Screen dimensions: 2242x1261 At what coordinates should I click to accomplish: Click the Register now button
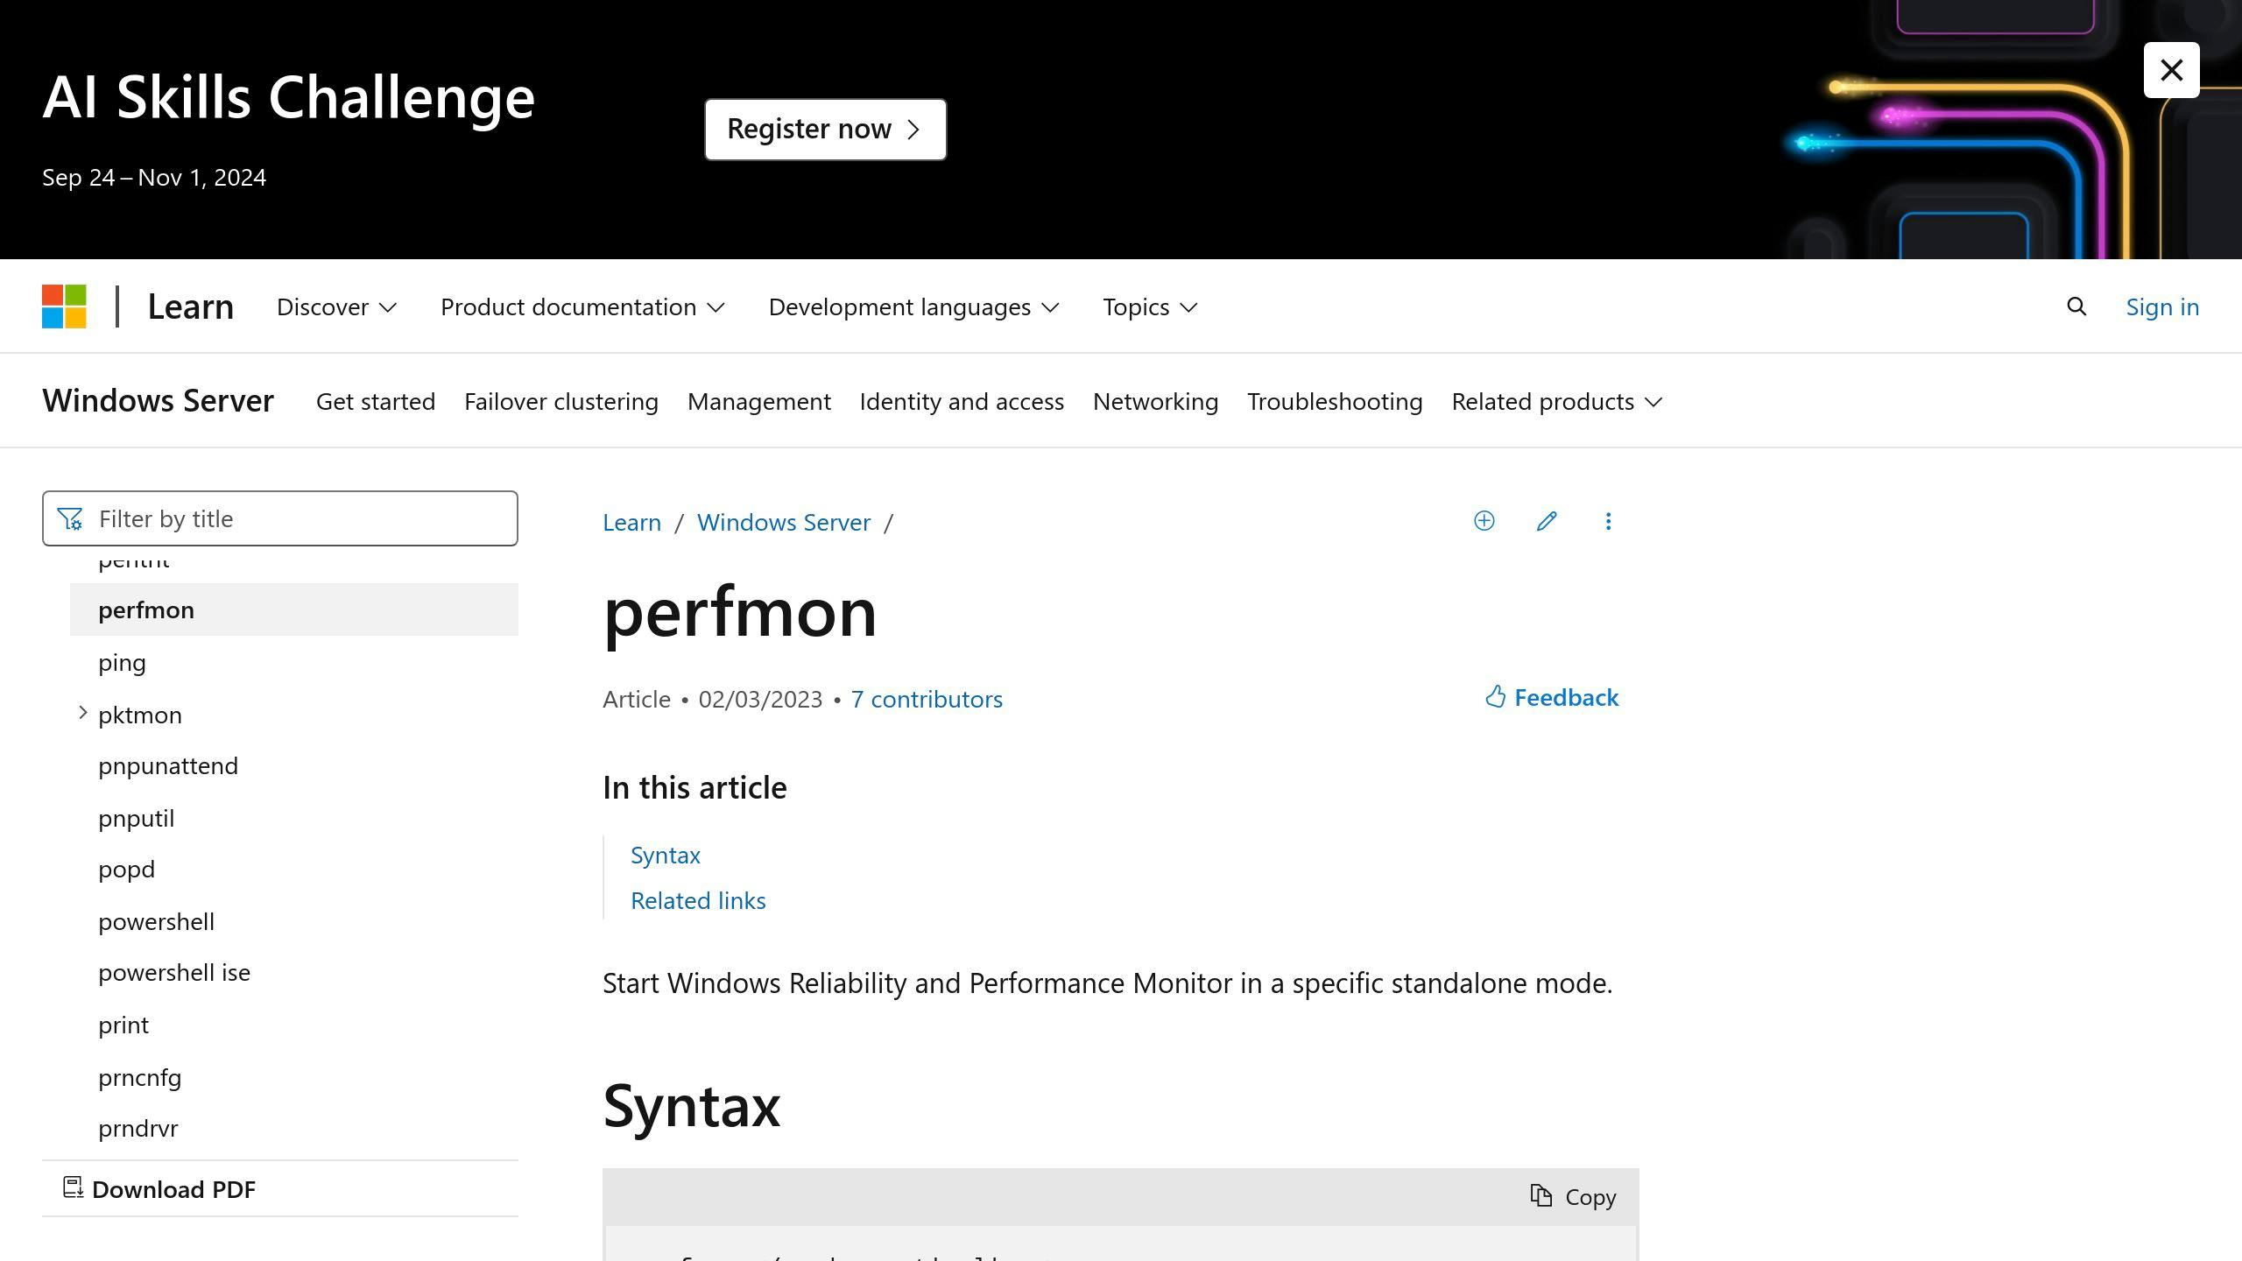825,129
